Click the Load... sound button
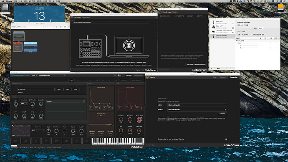The height and width of the screenshot is (162, 288). [67, 89]
